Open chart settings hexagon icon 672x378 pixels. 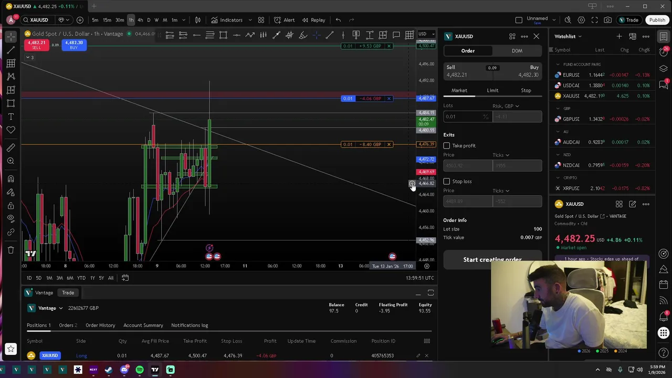pyautogui.click(x=581, y=20)
